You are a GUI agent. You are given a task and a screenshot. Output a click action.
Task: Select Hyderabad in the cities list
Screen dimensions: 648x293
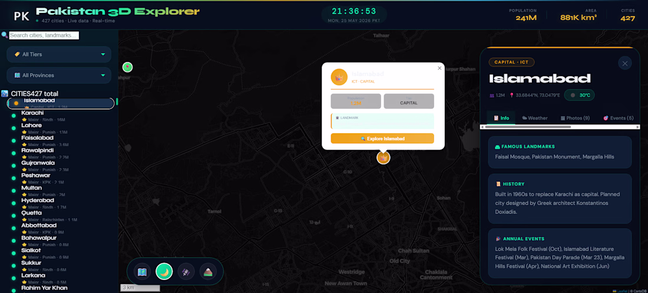pyautogui.click(x=61, y=203)
